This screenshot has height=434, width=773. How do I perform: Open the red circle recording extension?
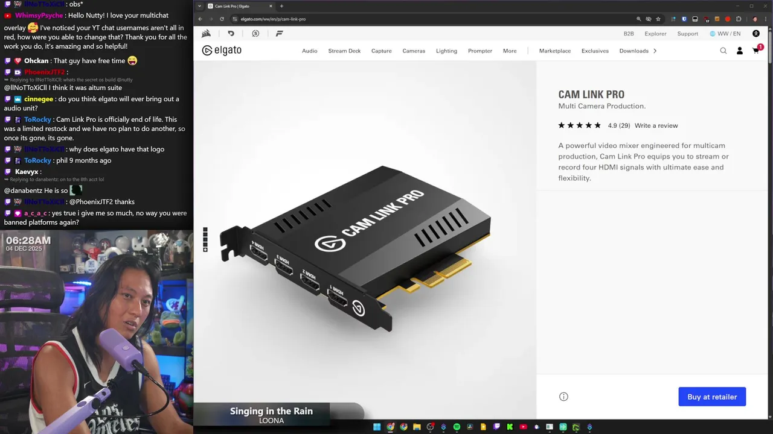pyautogui.click(x=728, y=19)
